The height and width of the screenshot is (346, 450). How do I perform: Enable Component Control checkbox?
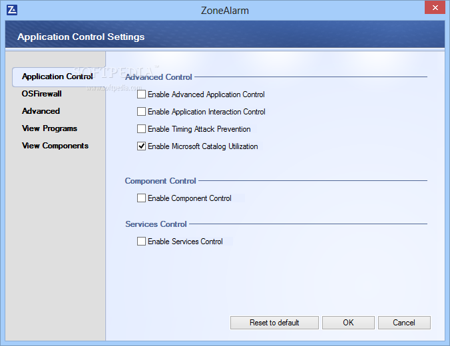point(141,198)
